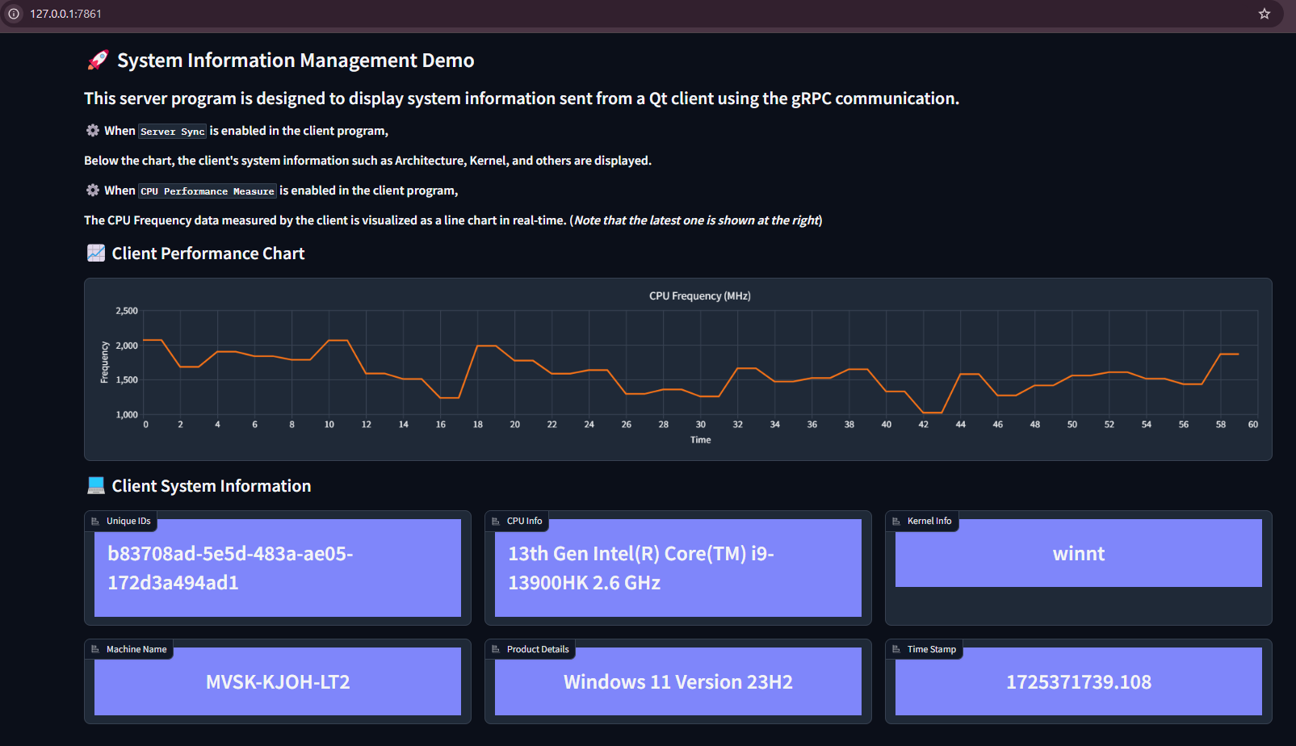Click the label icon beside CPU Info
The image size is (1296, 746).
pyautogui.click(x=497, y=521)
